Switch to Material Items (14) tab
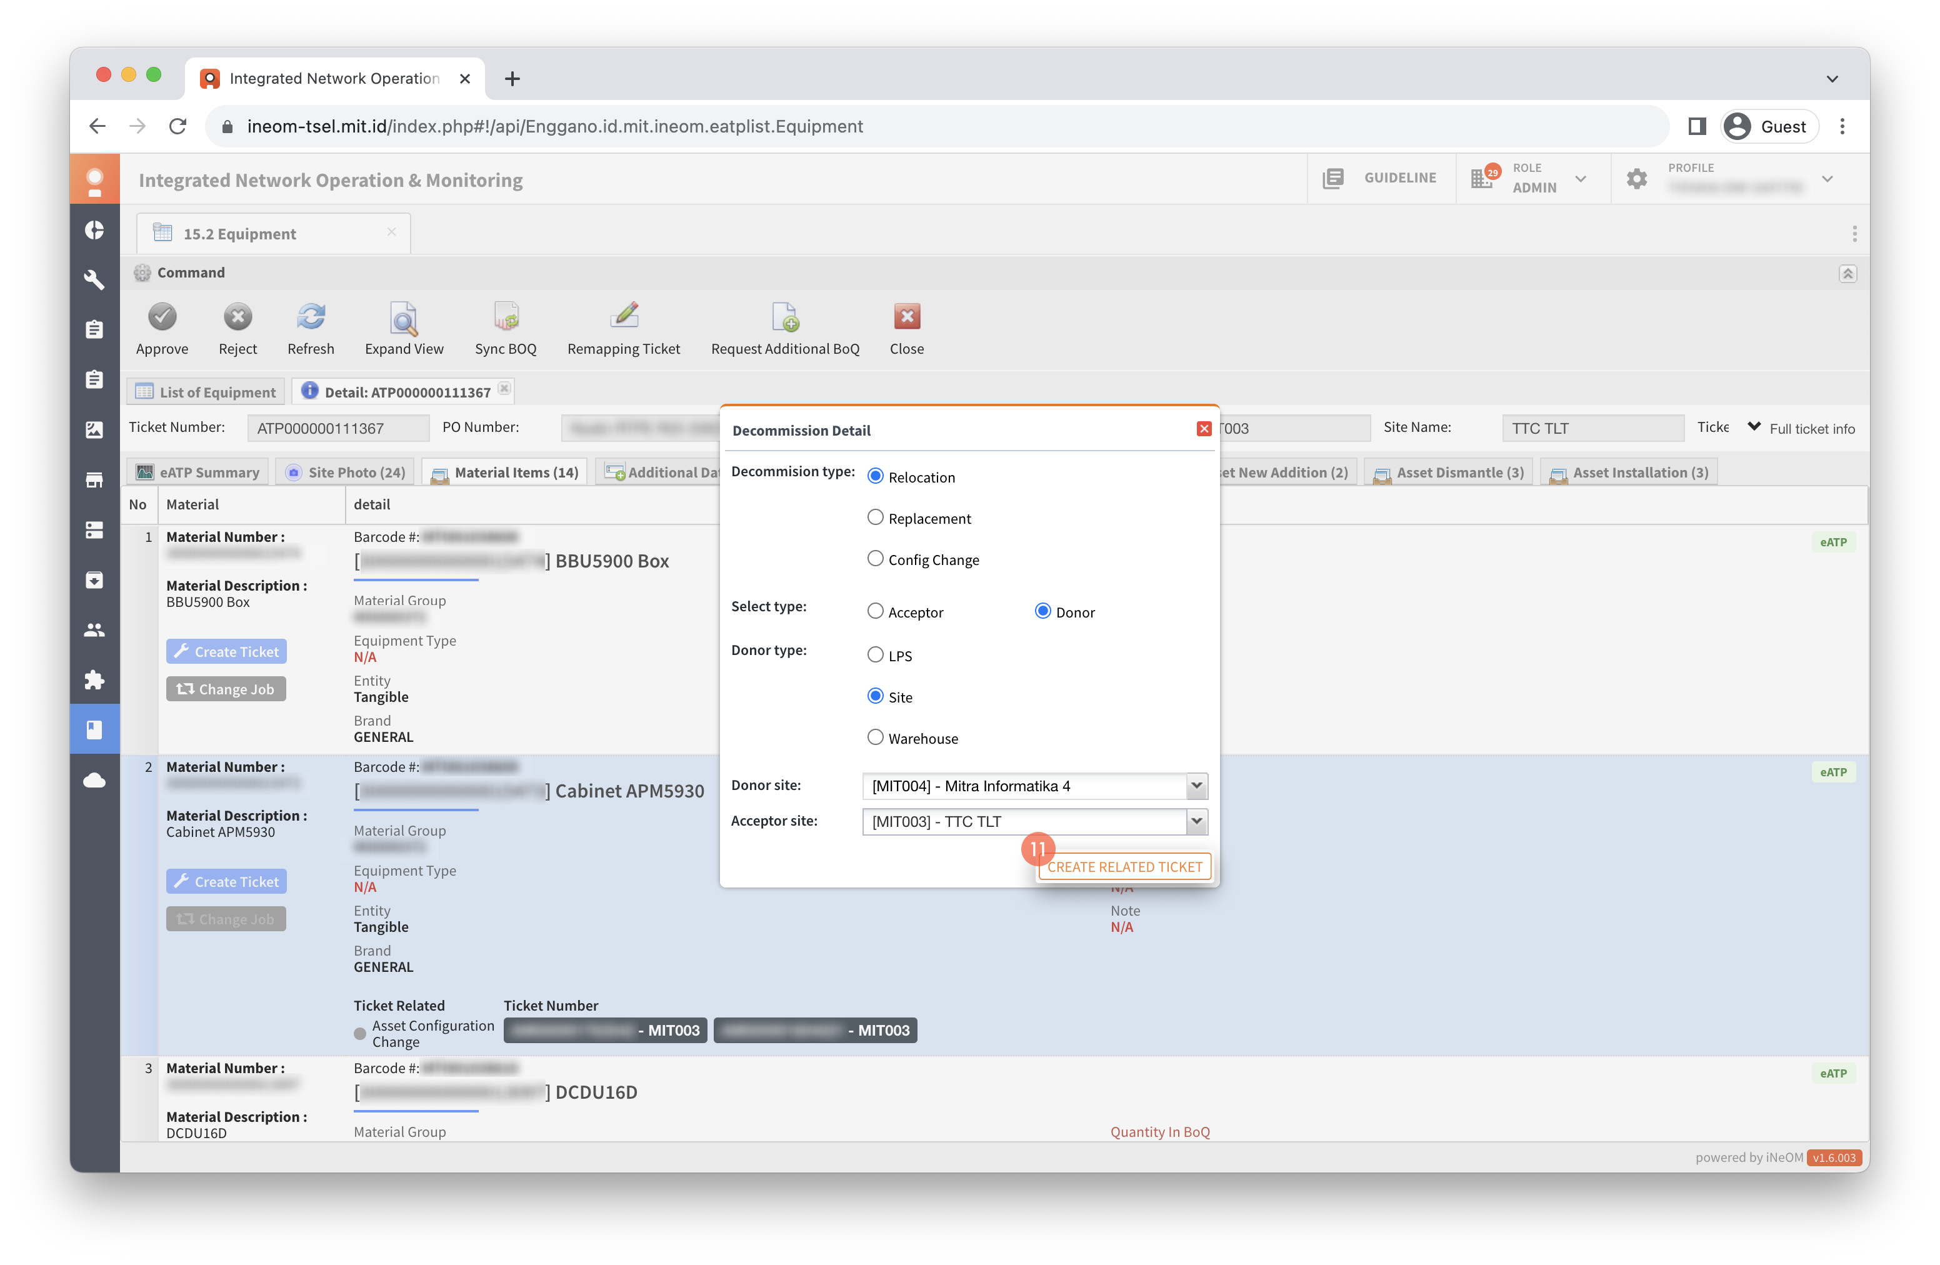Image resolution: width=1940 pixels, height=1265 pixels. 506,472
